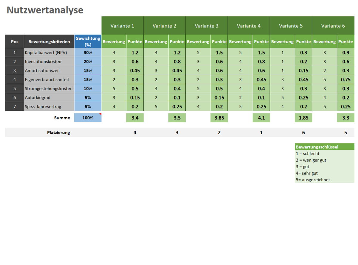358x265 pixels.
Task: Select the Gewichtung [%] header cell
Action: [x=88, y=41]
